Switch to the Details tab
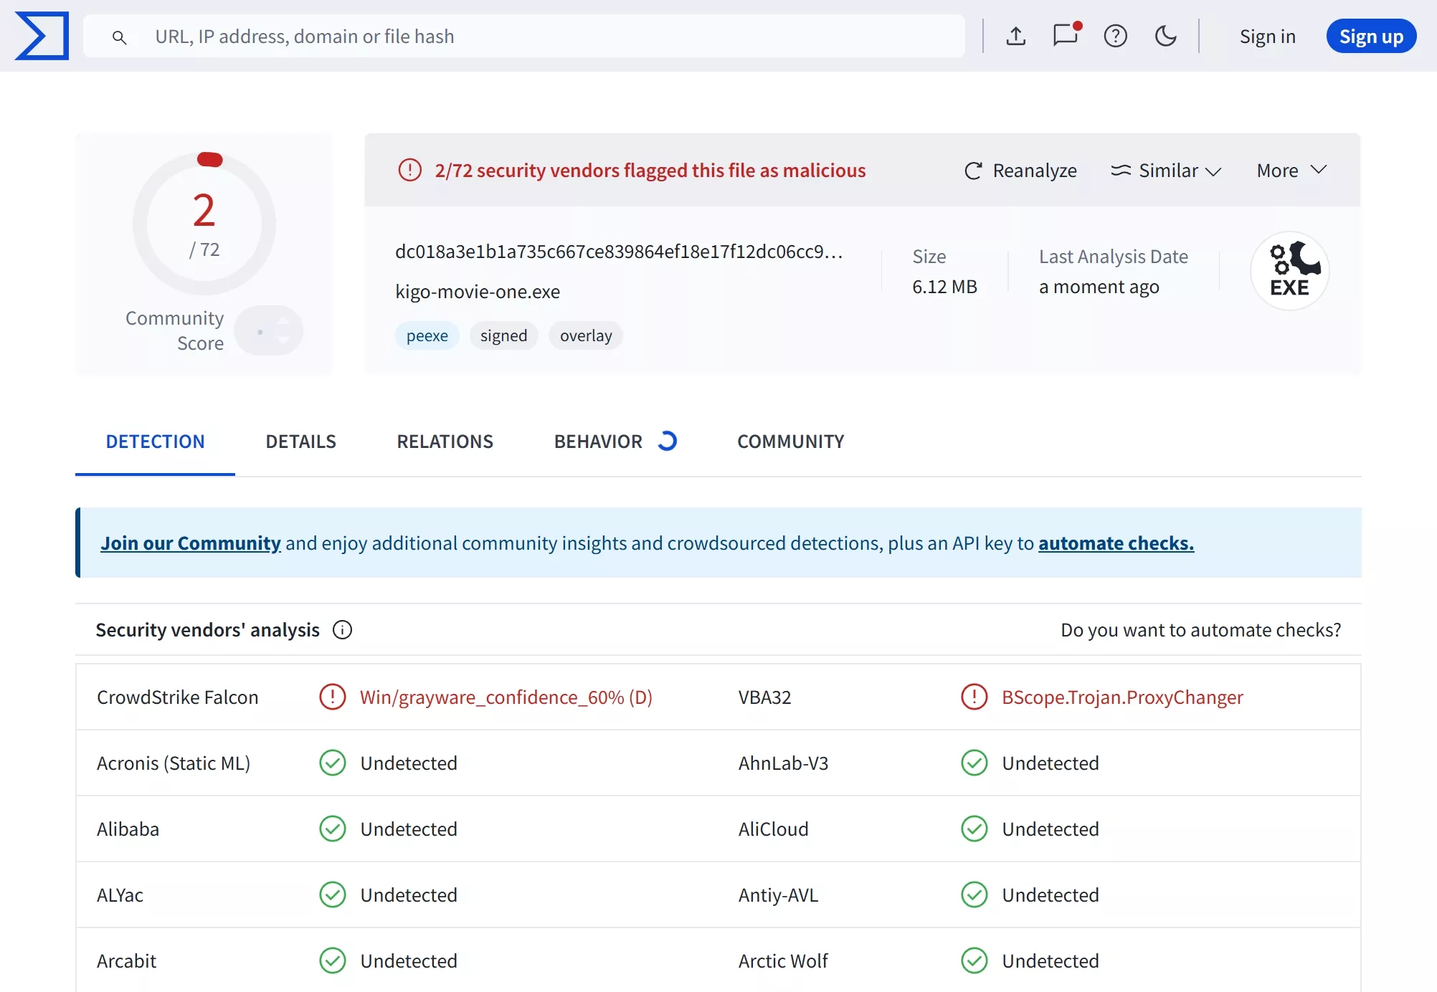 coord(300,442)
